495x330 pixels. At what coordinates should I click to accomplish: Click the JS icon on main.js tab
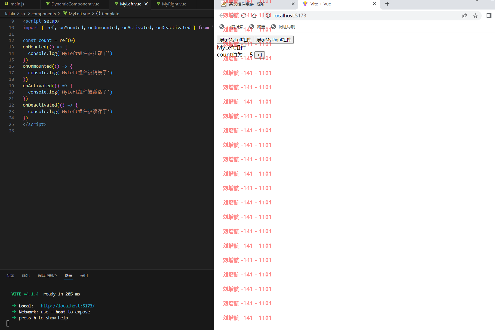click(x=7, y=4)
